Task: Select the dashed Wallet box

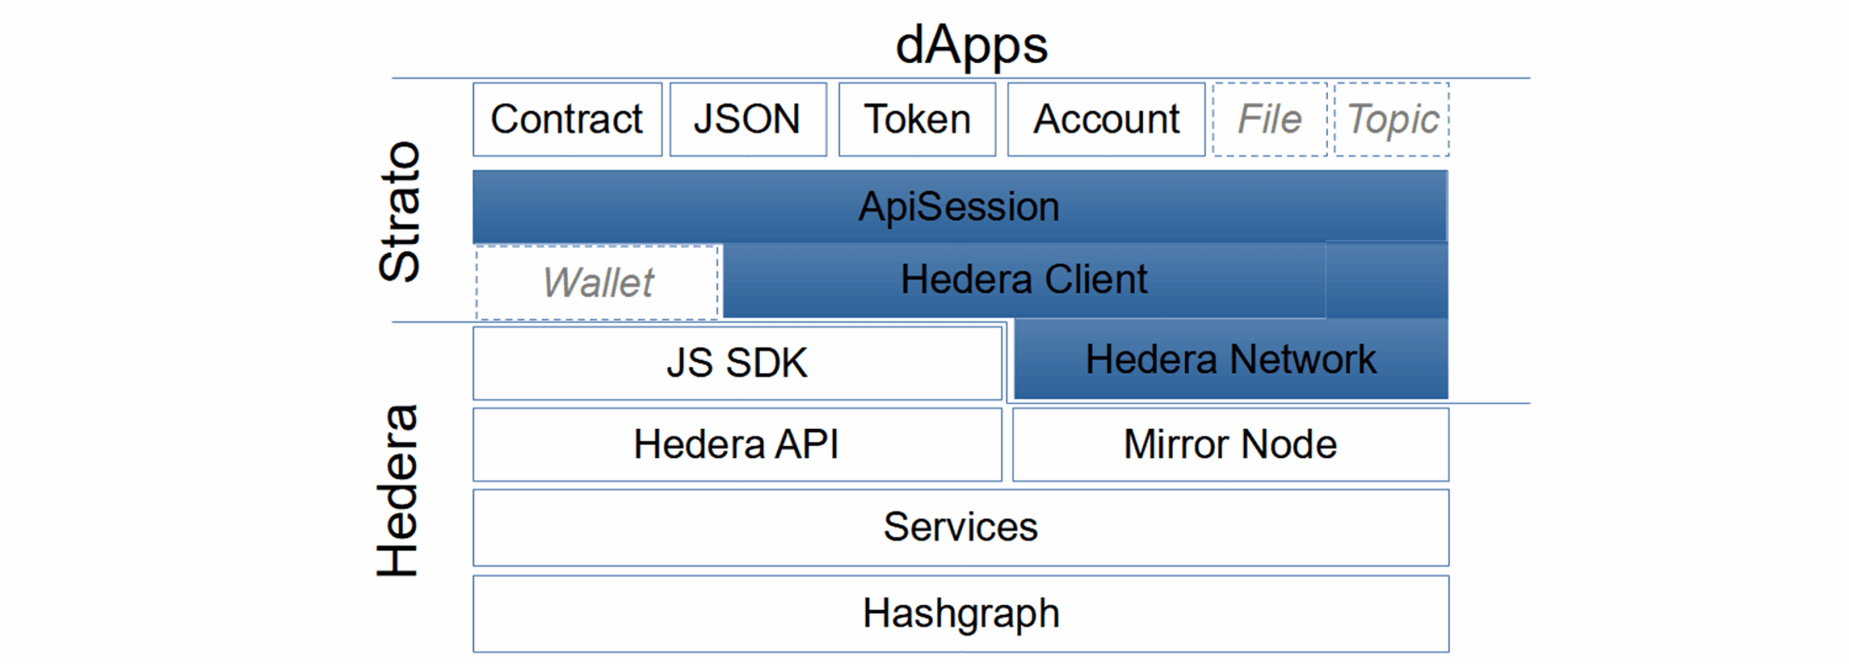Action: (597, 282)
